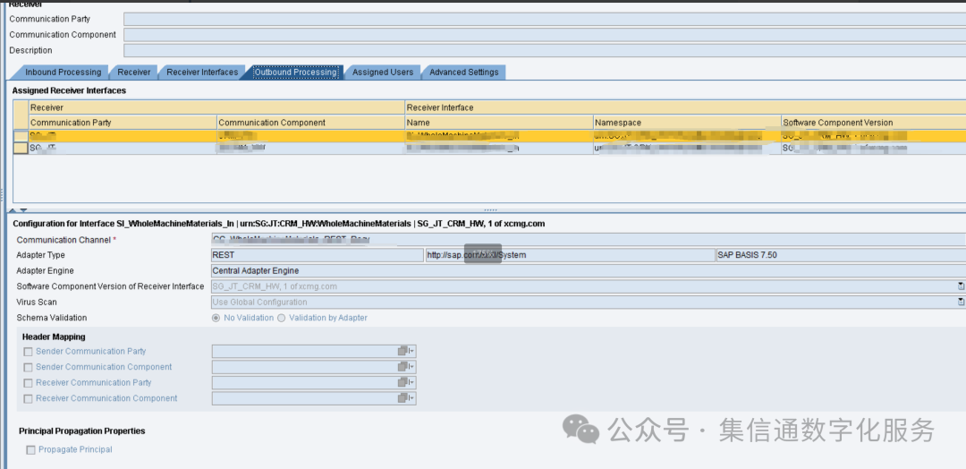Click the top Communication Party input field
The image size is (966, 469).
[545, 19]
